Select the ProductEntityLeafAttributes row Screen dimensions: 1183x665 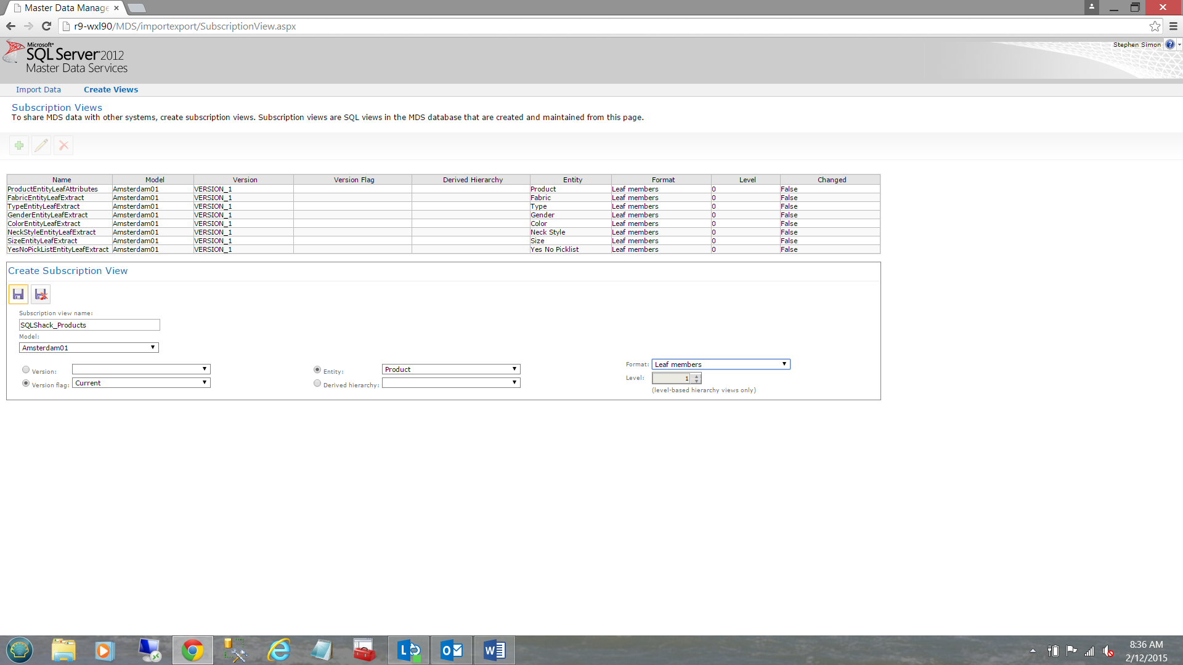[53, 189]
